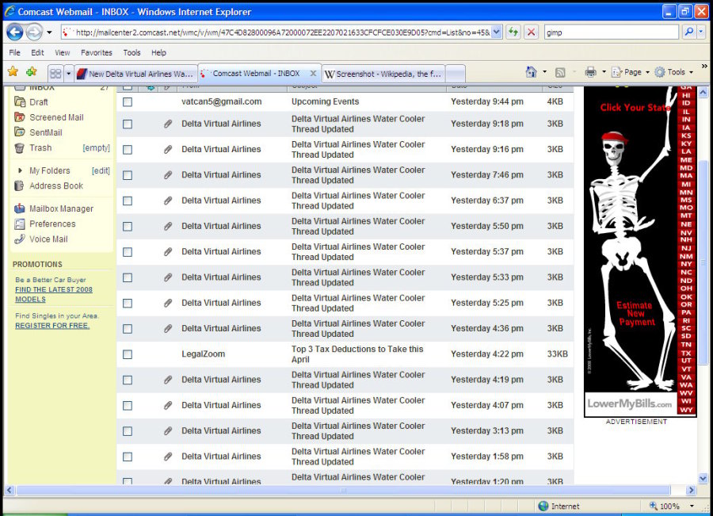Select the LegalZoom email checkbox
The height and width of the screenshot is (516, 713).
click(128, 354)
